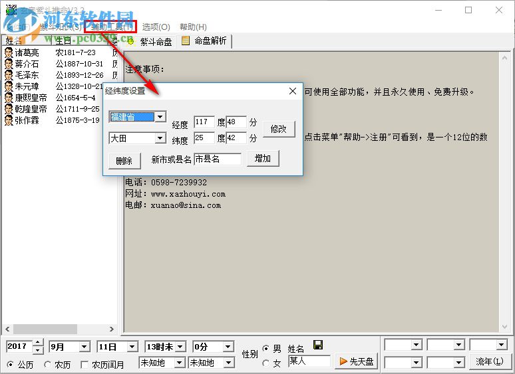Click the avatar icon beside 乾隆皇帝
This screenshot has height=374, width=515.
pos(9,109)
